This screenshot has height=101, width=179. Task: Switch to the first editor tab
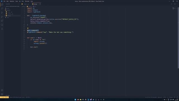tap(26, 4)
